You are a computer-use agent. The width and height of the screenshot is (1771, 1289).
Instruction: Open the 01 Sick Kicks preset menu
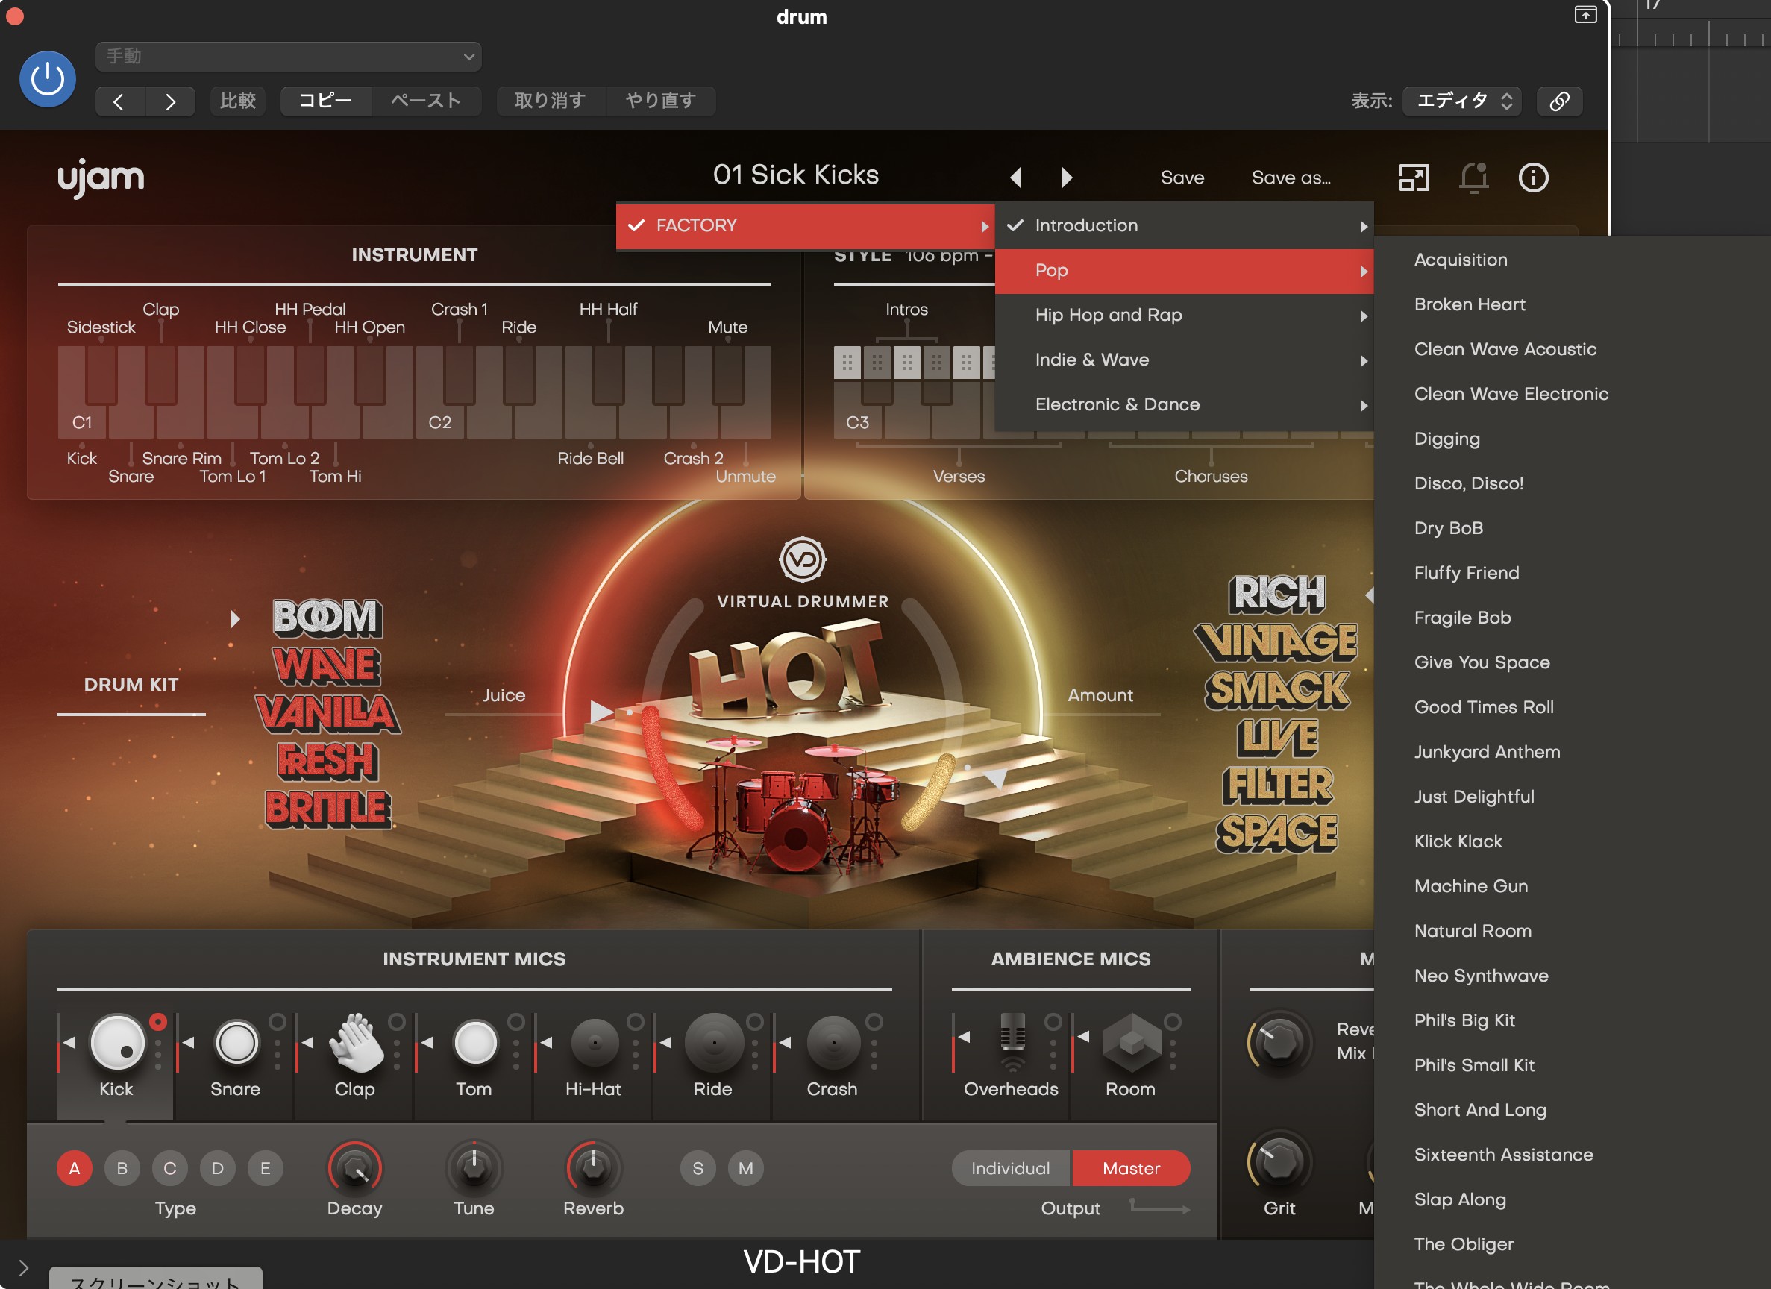[x=796, y=175]
